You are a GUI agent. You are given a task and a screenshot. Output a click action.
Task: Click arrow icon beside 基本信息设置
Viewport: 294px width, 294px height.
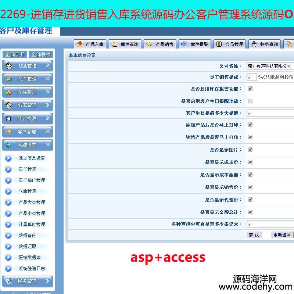pyautogui.click(x=8, y=158)
